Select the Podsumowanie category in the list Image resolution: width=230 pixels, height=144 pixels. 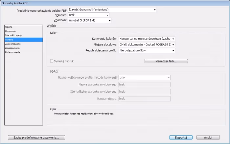point(24,52)
